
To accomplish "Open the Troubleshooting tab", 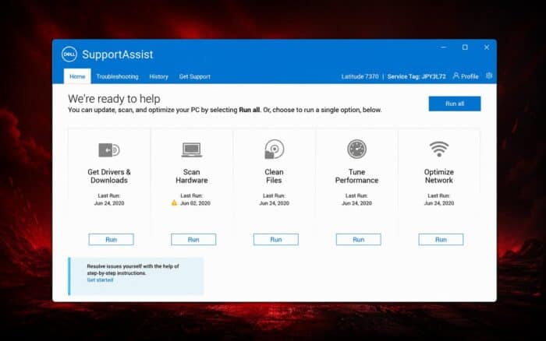I will 117,76.
